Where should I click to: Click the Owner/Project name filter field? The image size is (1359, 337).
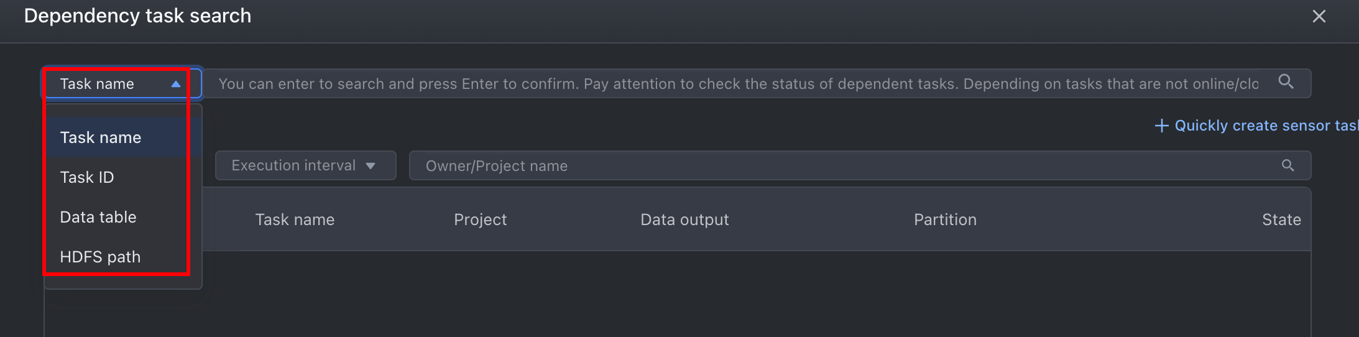coord(860,165)
